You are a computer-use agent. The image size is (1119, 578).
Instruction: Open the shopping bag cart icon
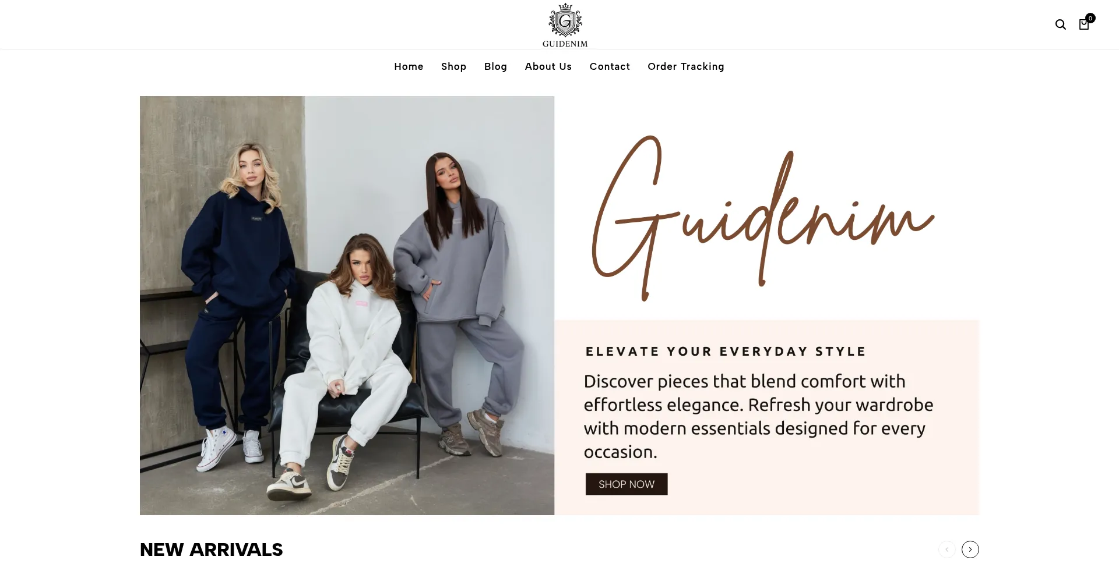point(1083,25)
